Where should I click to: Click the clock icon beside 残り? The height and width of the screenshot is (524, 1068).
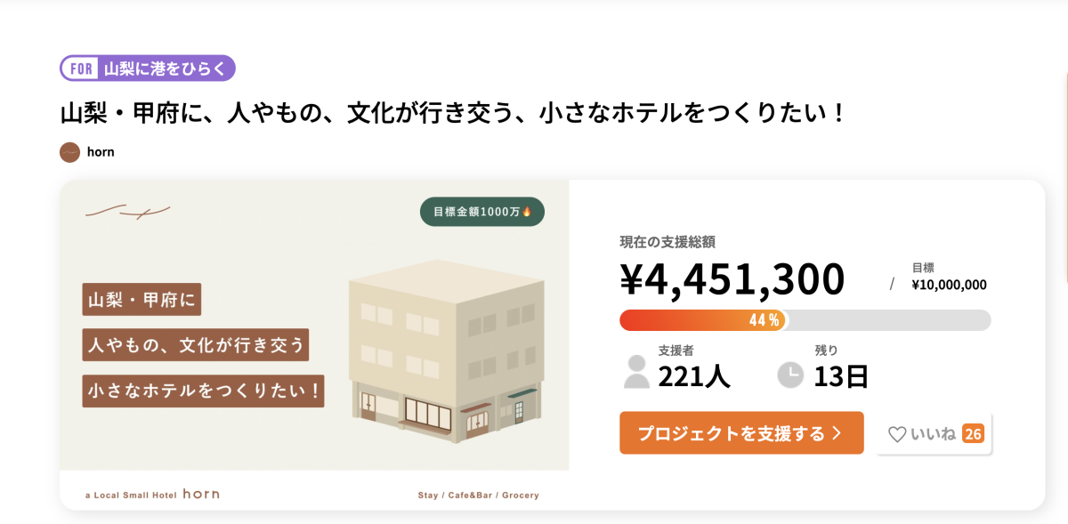790,375
